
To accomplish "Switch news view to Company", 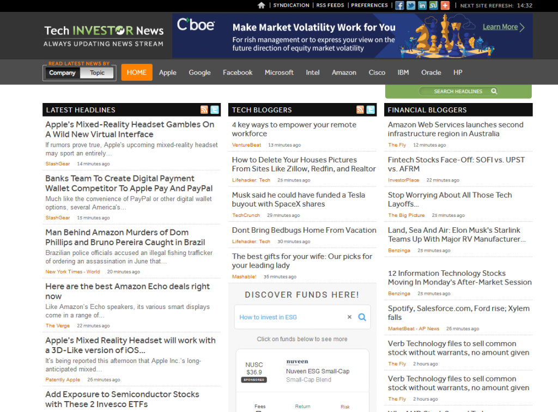I will [x=62, y=73].
